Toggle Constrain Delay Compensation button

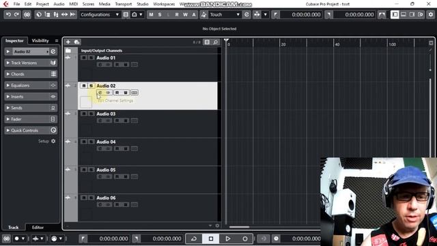[27, 14]
